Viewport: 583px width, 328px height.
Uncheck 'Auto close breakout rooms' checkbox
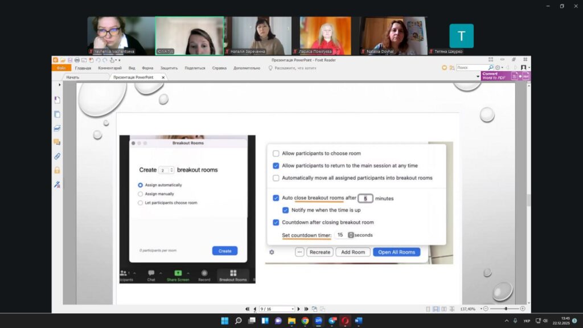tap(276, 198)
